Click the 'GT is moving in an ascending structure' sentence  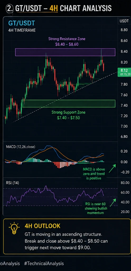[63, 234]
